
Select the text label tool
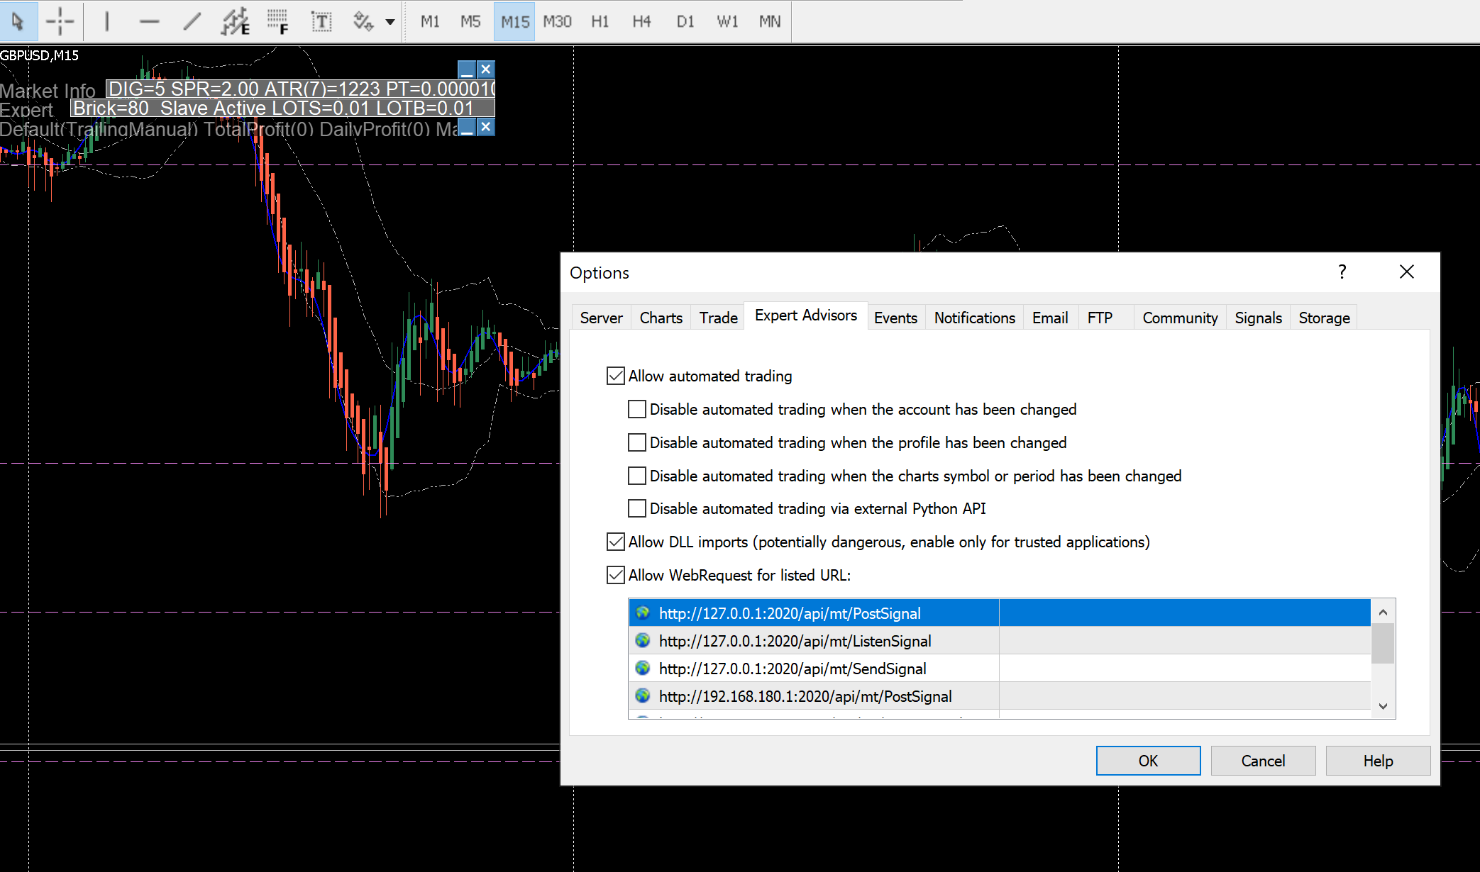pyautogui.click(x=321, y=21)
